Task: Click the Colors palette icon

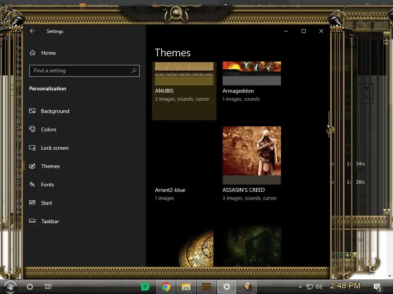Action: pos(32,129)
